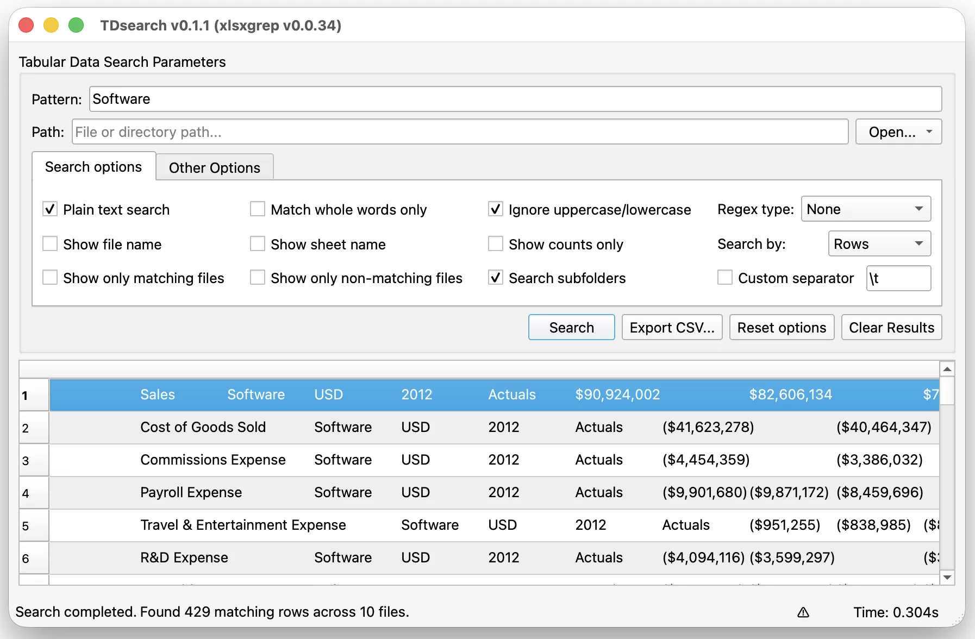
Task: Click the ($40,464,347) value
Action: click(x=884, y=427)
